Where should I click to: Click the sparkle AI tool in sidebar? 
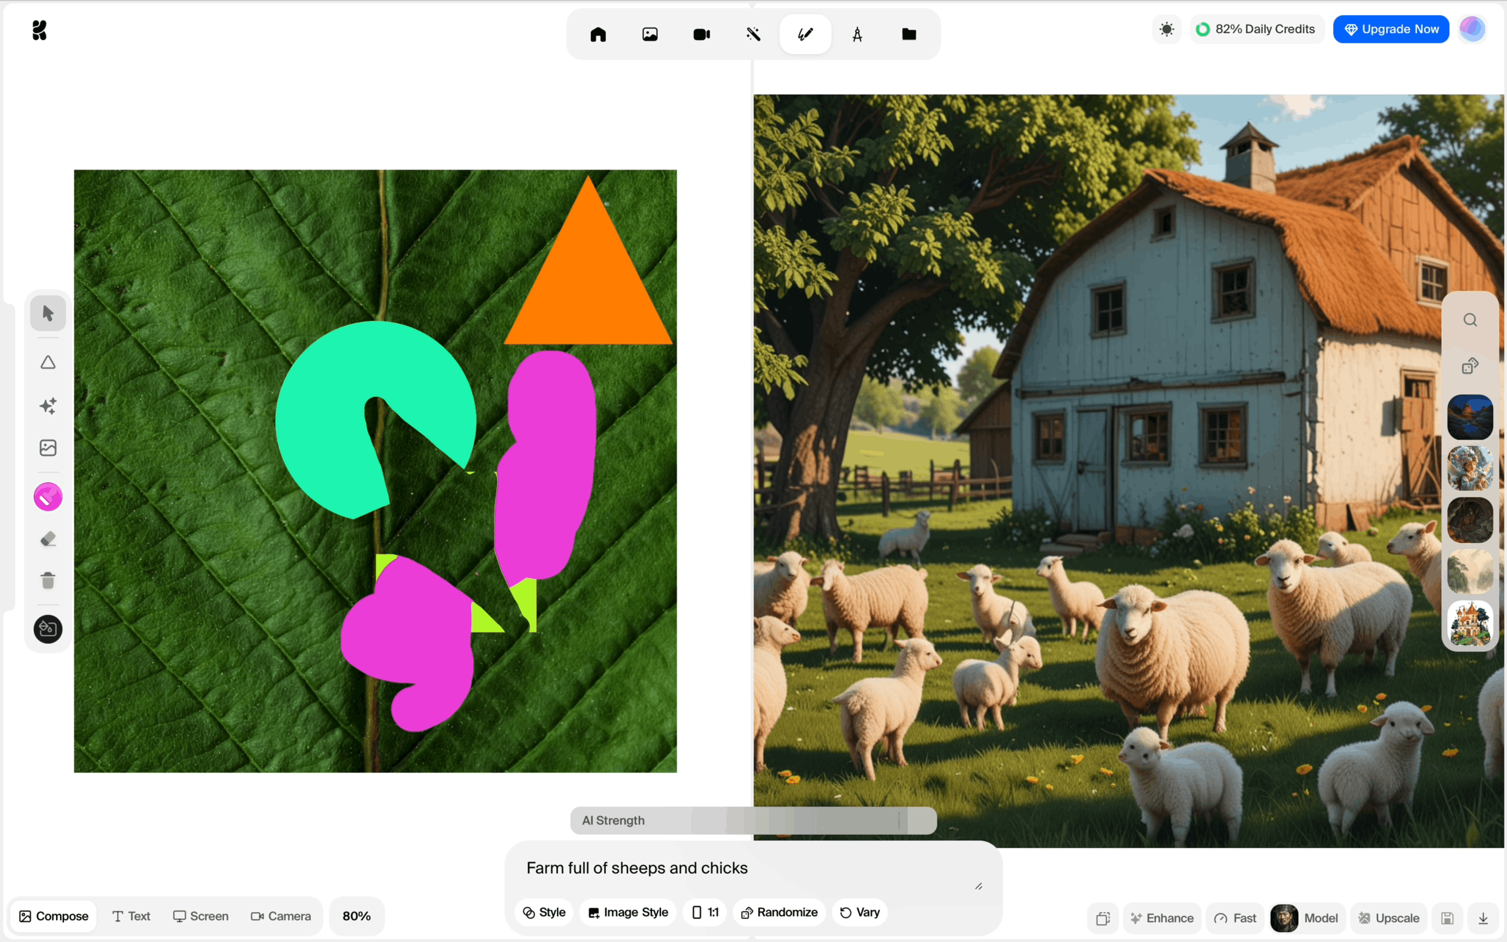coord(48,406)
